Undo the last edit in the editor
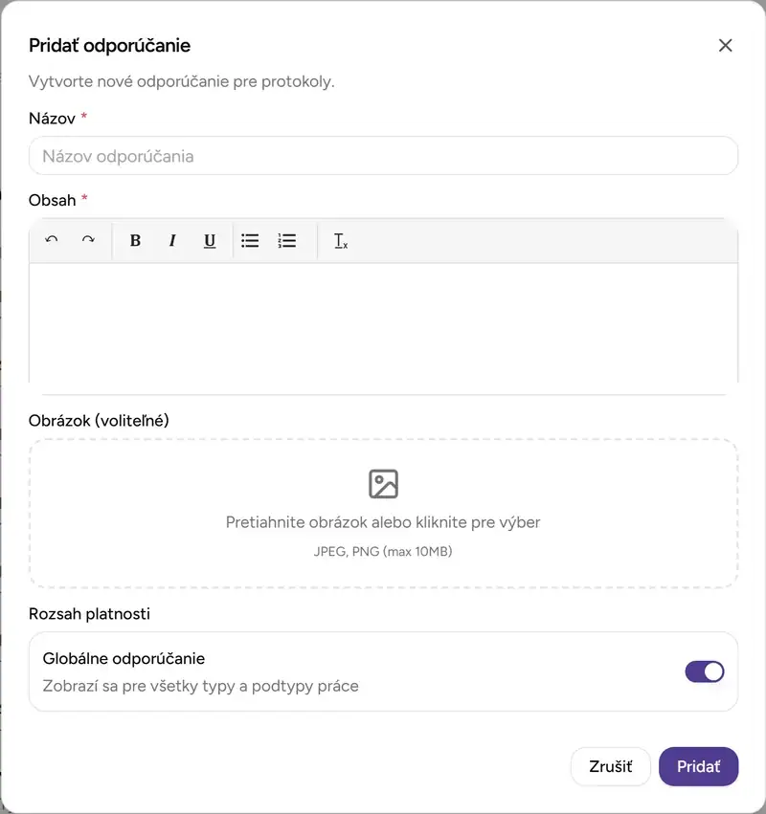This screenshot has width=766, height=814. click(x=52, y=240)
